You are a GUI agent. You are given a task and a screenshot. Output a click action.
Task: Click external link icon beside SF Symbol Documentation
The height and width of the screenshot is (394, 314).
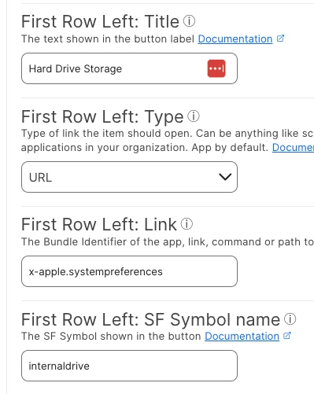point(287,336)
